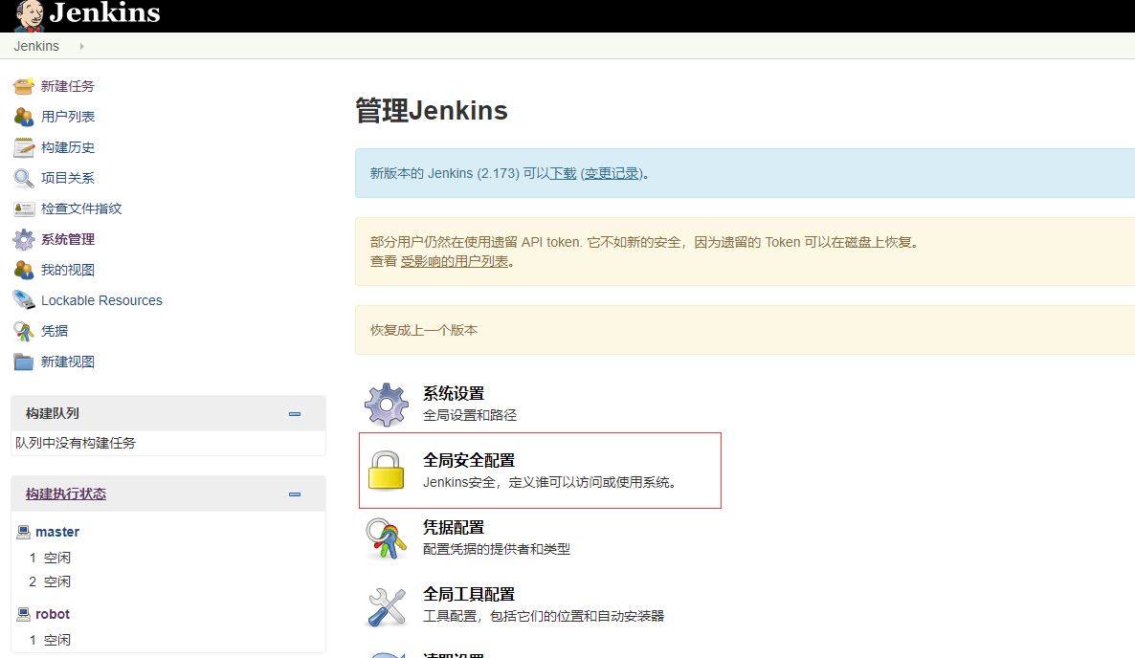Click the 系统管理 gear icon
1135x658 pixels.
coord(23,239)
